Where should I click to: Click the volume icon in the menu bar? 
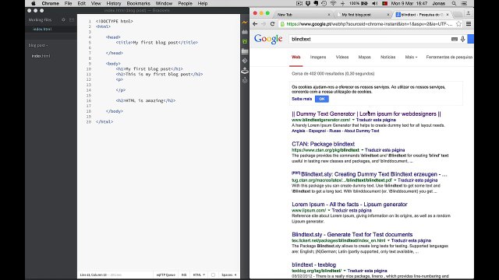click(x=375, y=3)
